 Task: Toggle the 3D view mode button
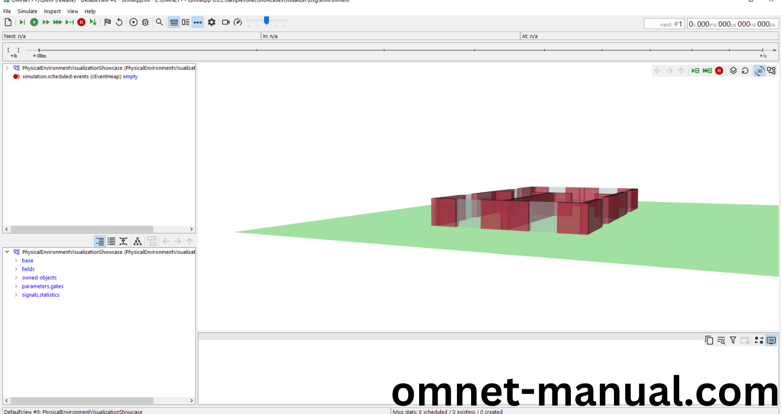click(x=759, y=70)
